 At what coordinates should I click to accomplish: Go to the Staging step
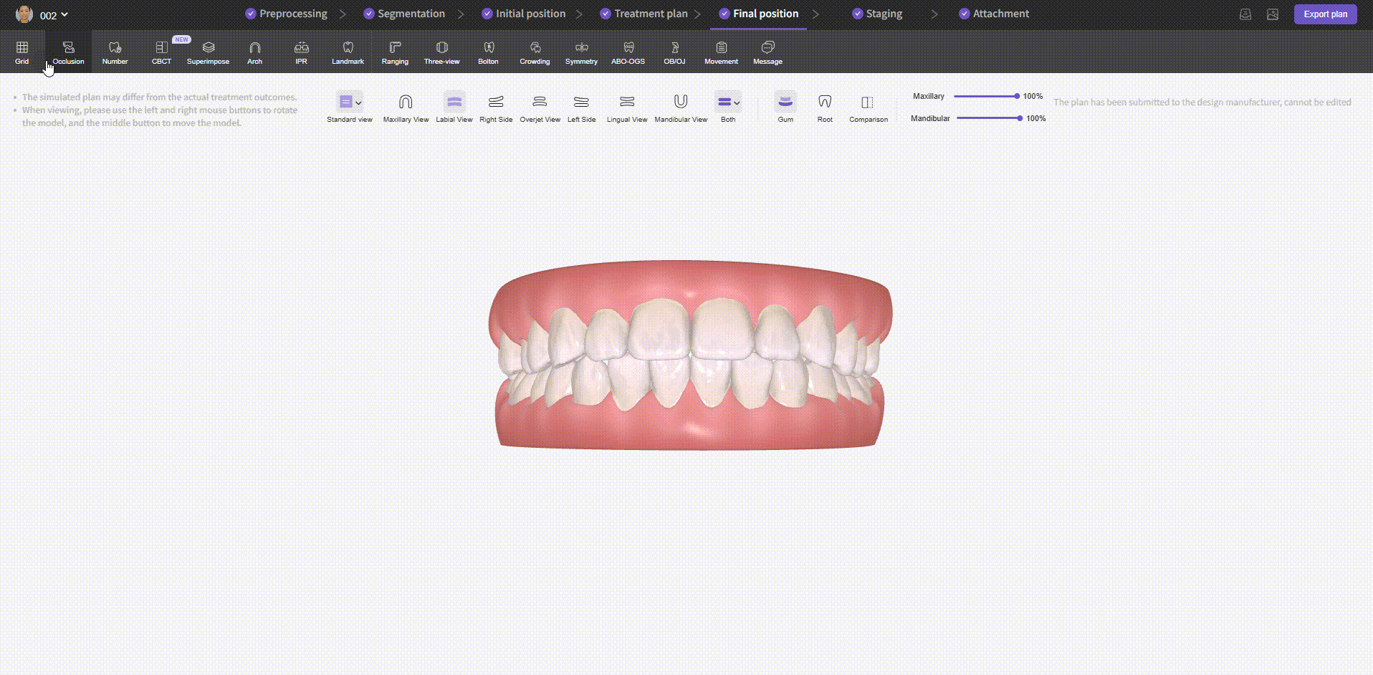877,14
